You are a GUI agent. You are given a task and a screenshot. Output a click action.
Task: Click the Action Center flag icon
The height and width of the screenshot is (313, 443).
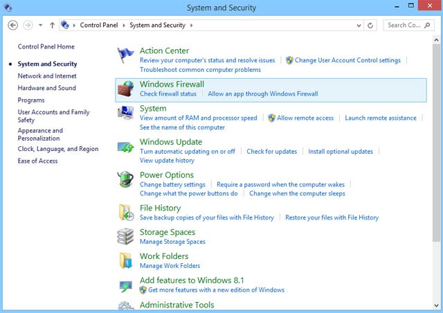click(125, 55)
